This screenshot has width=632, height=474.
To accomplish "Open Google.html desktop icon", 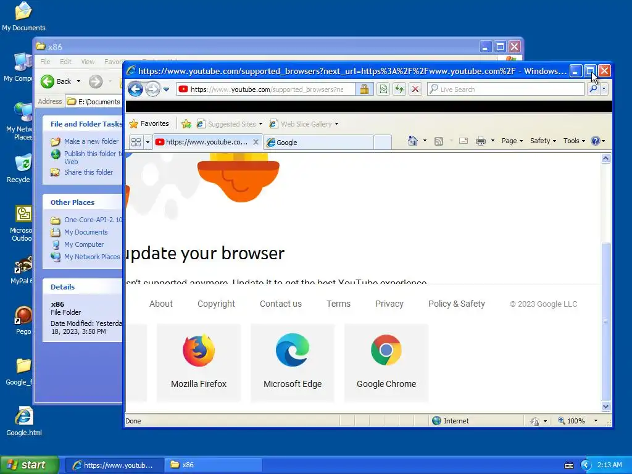I will tap(24, 421).
